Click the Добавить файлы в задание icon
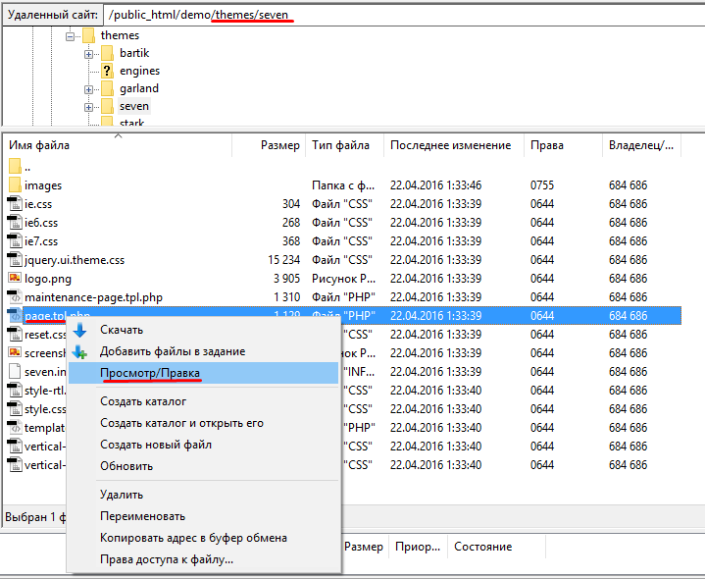 [x=80, y=351]
